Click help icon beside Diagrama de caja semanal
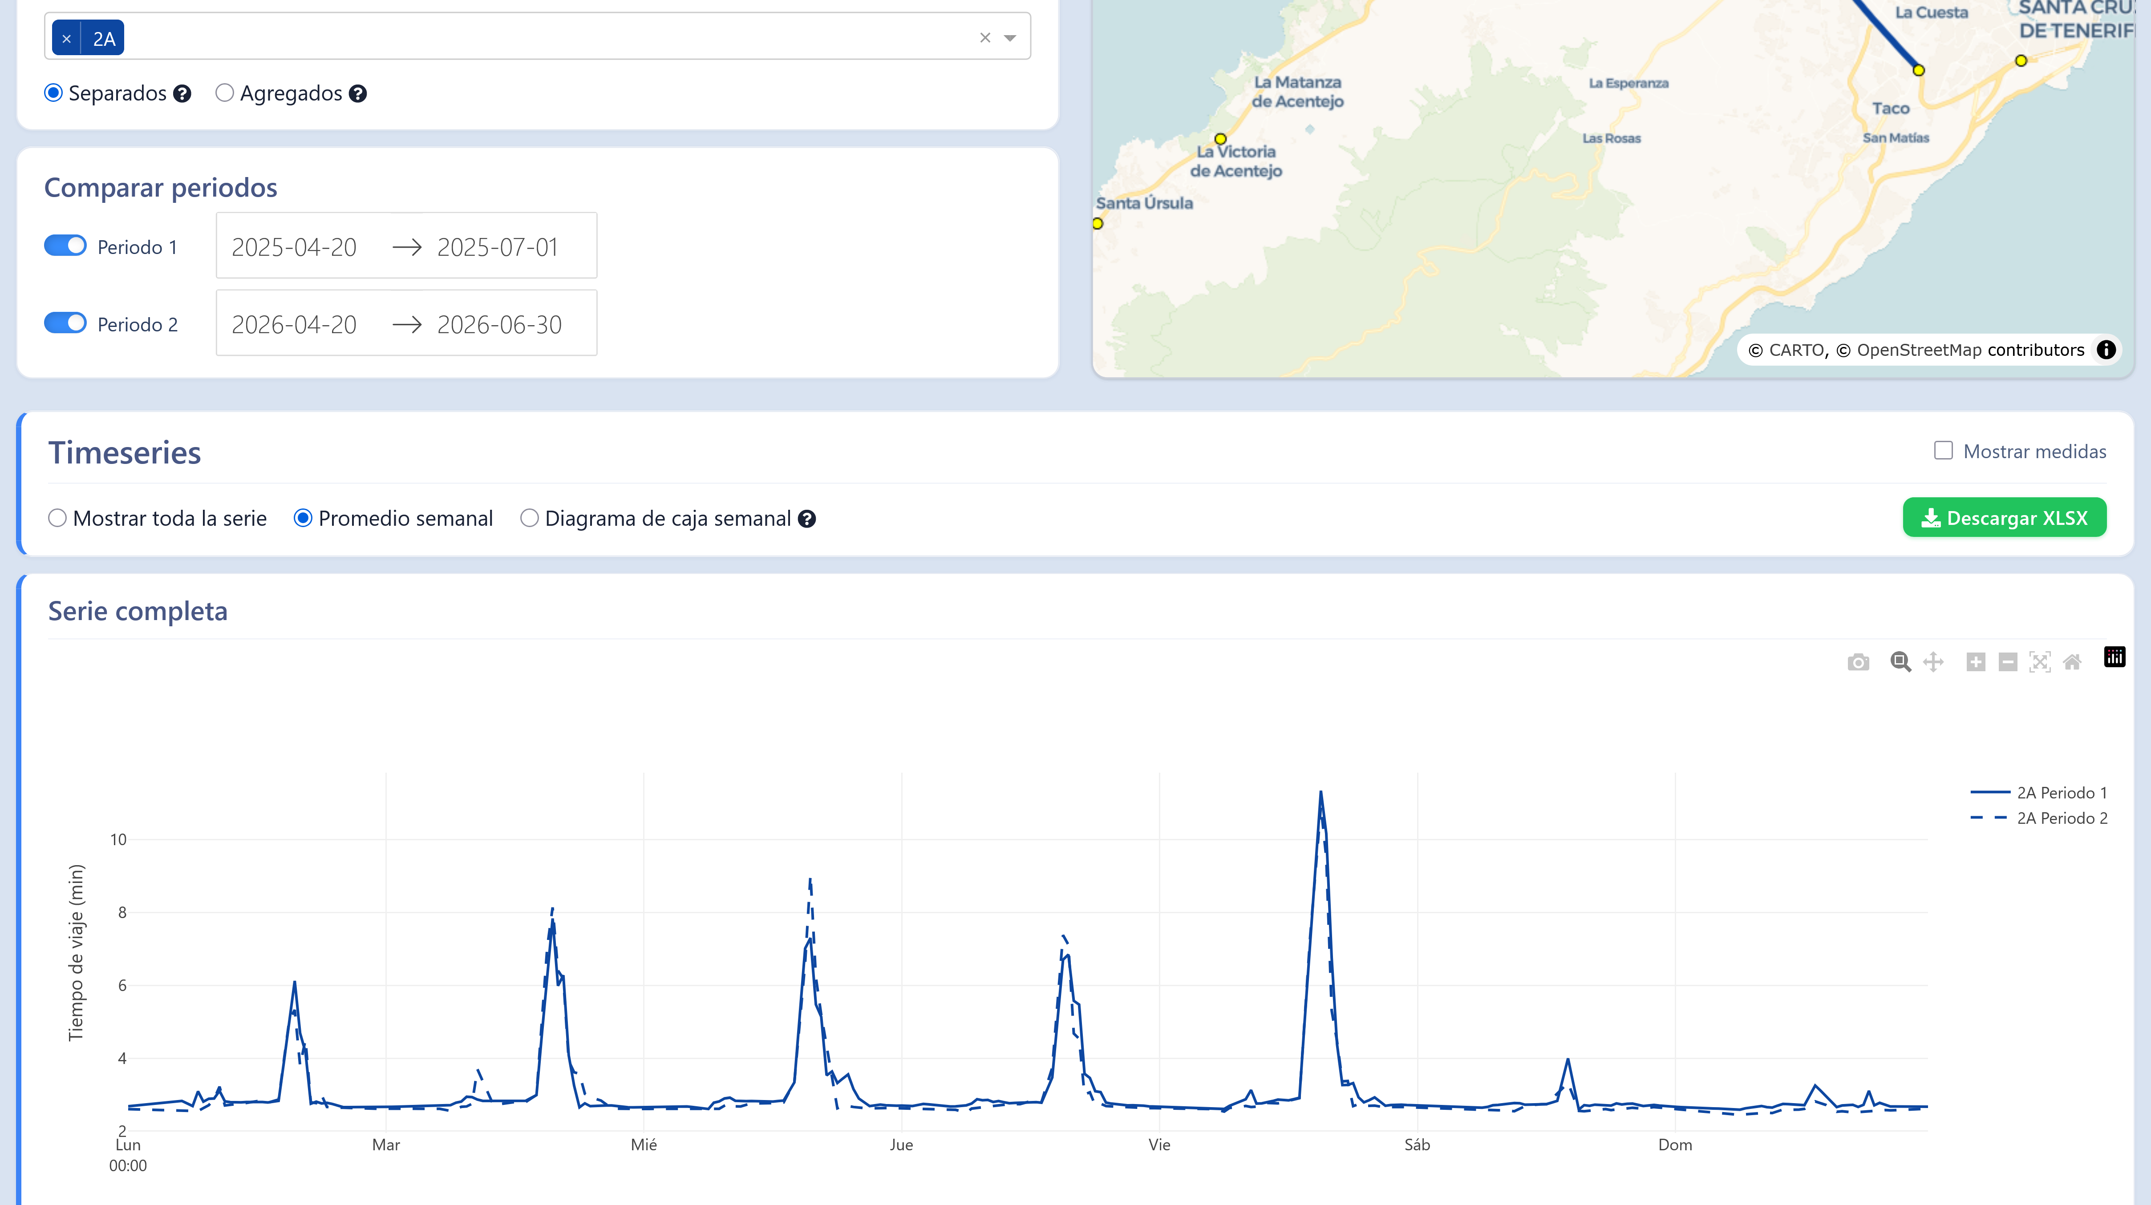 point(806,519)
